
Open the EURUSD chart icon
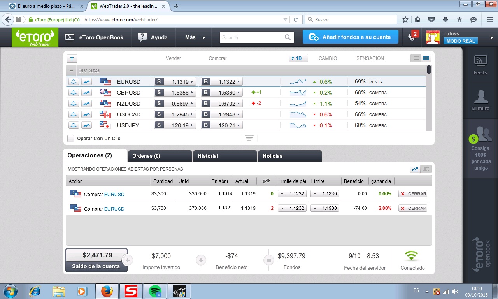(86, 82)
